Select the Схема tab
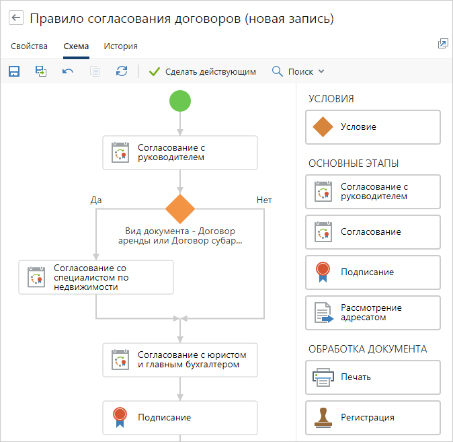The height and width of the screenshot is (442, 453). 76,46
